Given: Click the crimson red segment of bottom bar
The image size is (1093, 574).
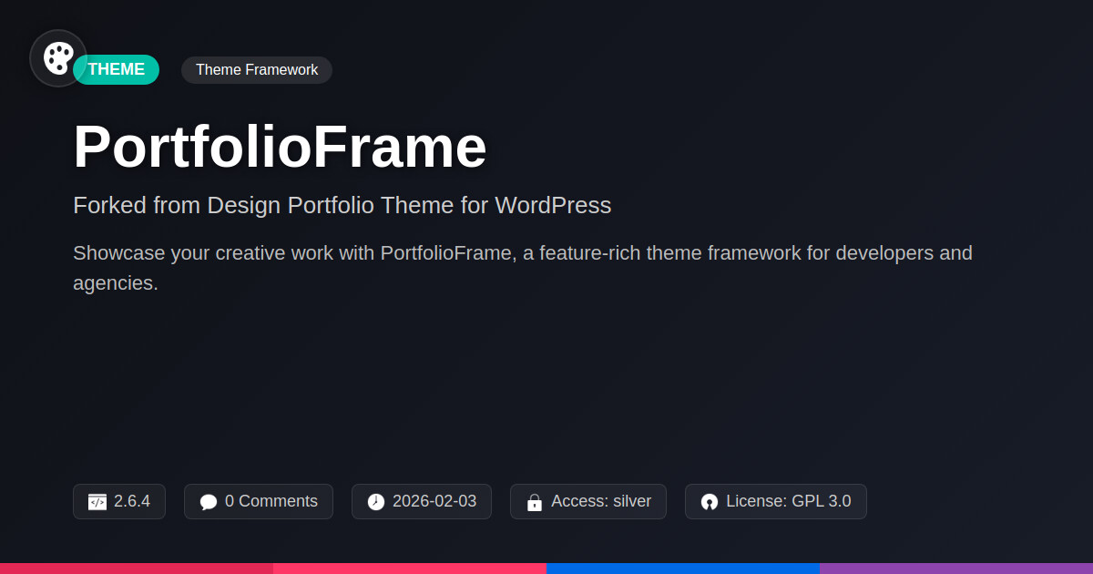Looking at the screenshot, I should [x=137, y=569].
